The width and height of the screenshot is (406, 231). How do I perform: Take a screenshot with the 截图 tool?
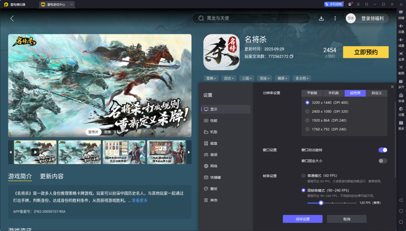[401, 69]
